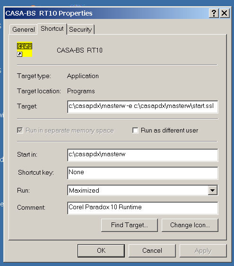
Task: Click the question mark help button
Action: tap(214, 13)
